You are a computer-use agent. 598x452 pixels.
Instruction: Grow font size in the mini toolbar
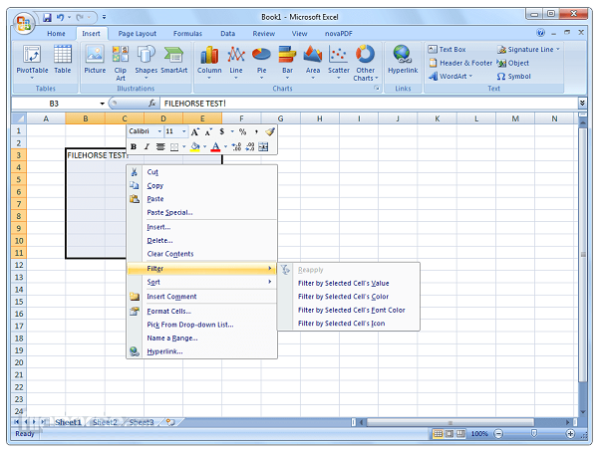pos(195,131)
